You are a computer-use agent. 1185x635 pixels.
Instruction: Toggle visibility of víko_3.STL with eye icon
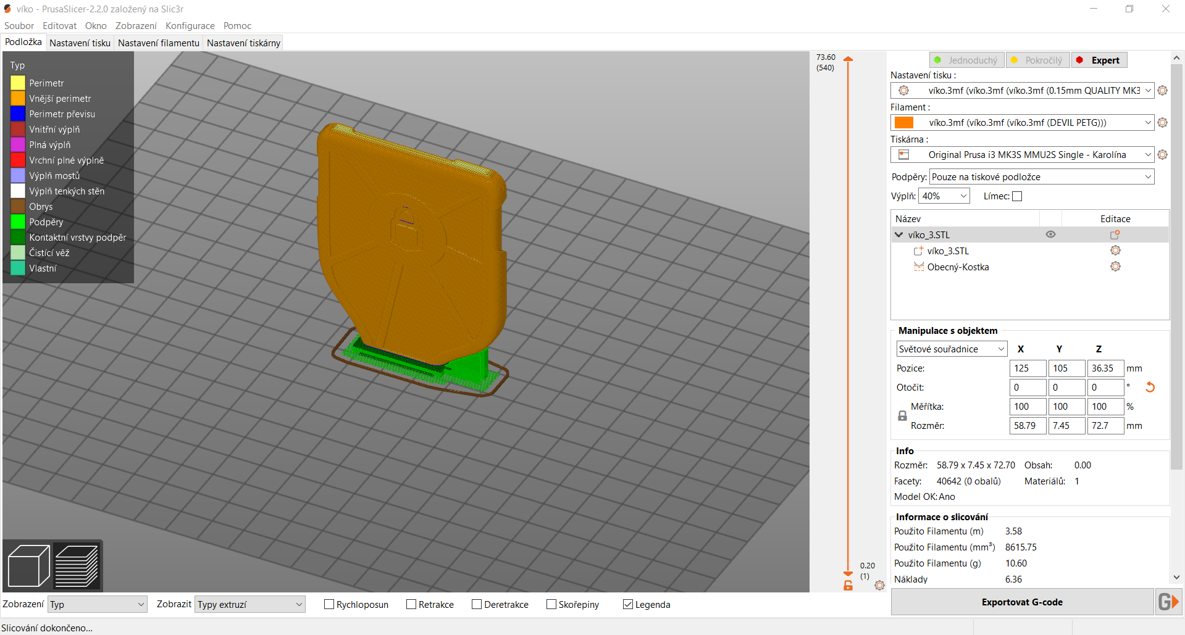1051,234
